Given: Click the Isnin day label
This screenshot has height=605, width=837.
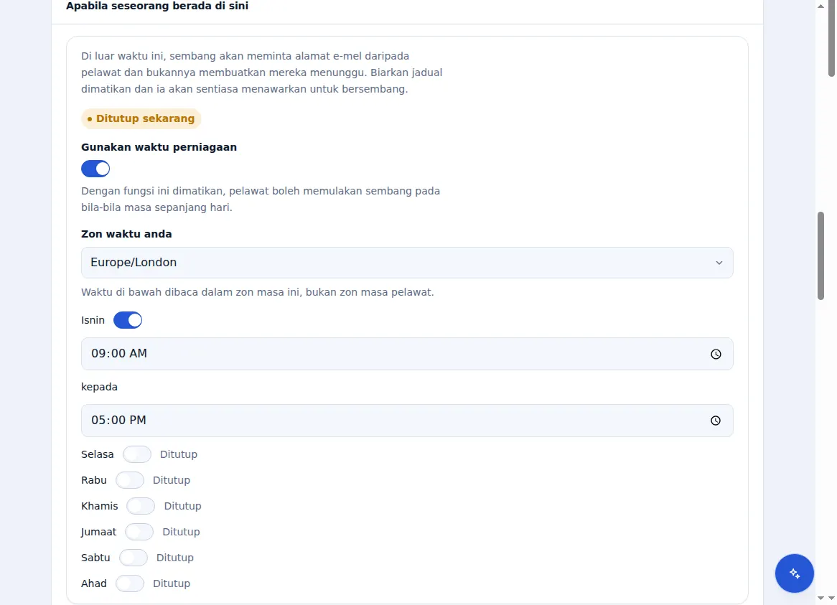Looking at the screenshot, I should 93,320.
